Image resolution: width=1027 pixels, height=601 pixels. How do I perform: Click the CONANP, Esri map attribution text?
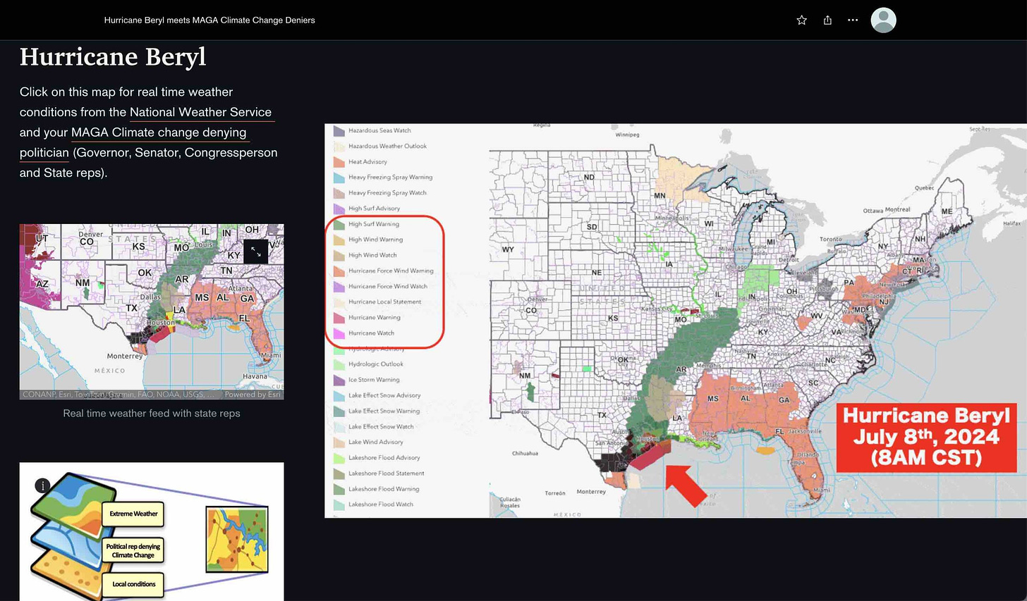[119, 395]
